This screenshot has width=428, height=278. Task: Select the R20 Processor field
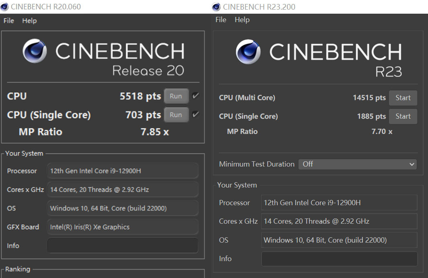pos(123,171)
